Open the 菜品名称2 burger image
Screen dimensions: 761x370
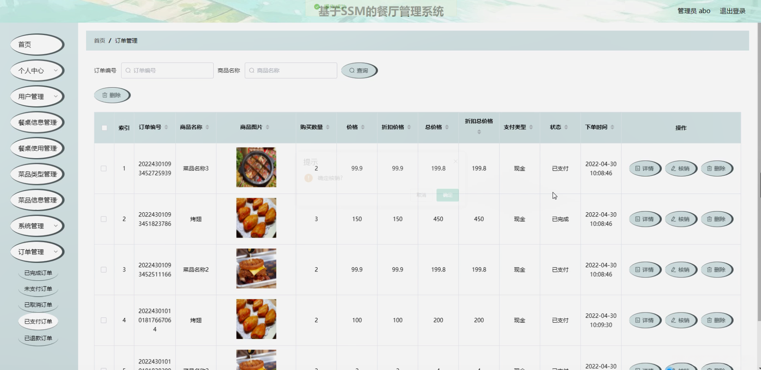(x=256, y=269)
